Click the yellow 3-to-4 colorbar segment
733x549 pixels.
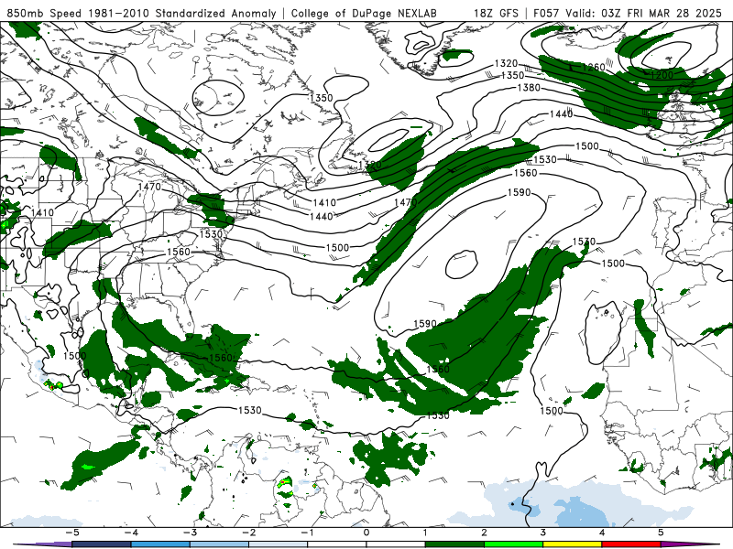(x=572, y=544)
